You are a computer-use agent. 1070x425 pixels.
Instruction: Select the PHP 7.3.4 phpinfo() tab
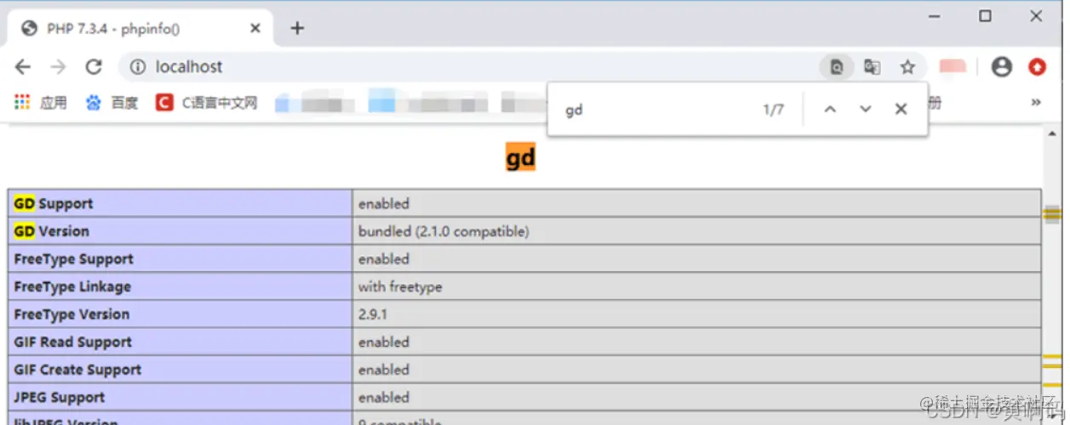click(140, 29)
